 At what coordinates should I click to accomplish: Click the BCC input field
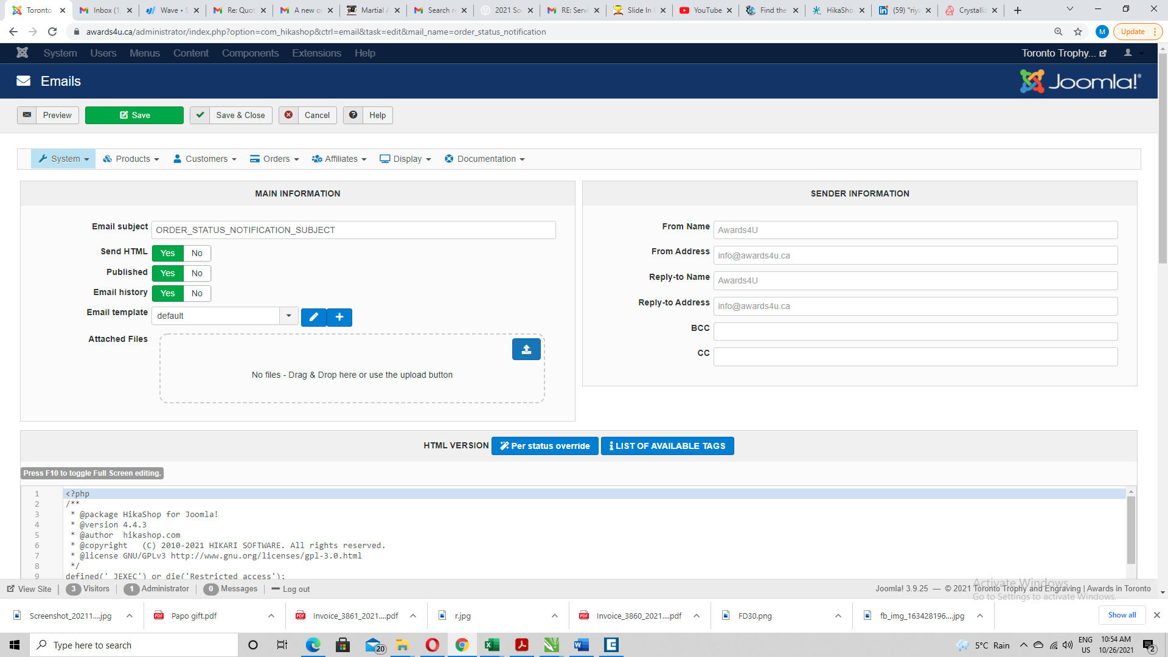(915, 332)
